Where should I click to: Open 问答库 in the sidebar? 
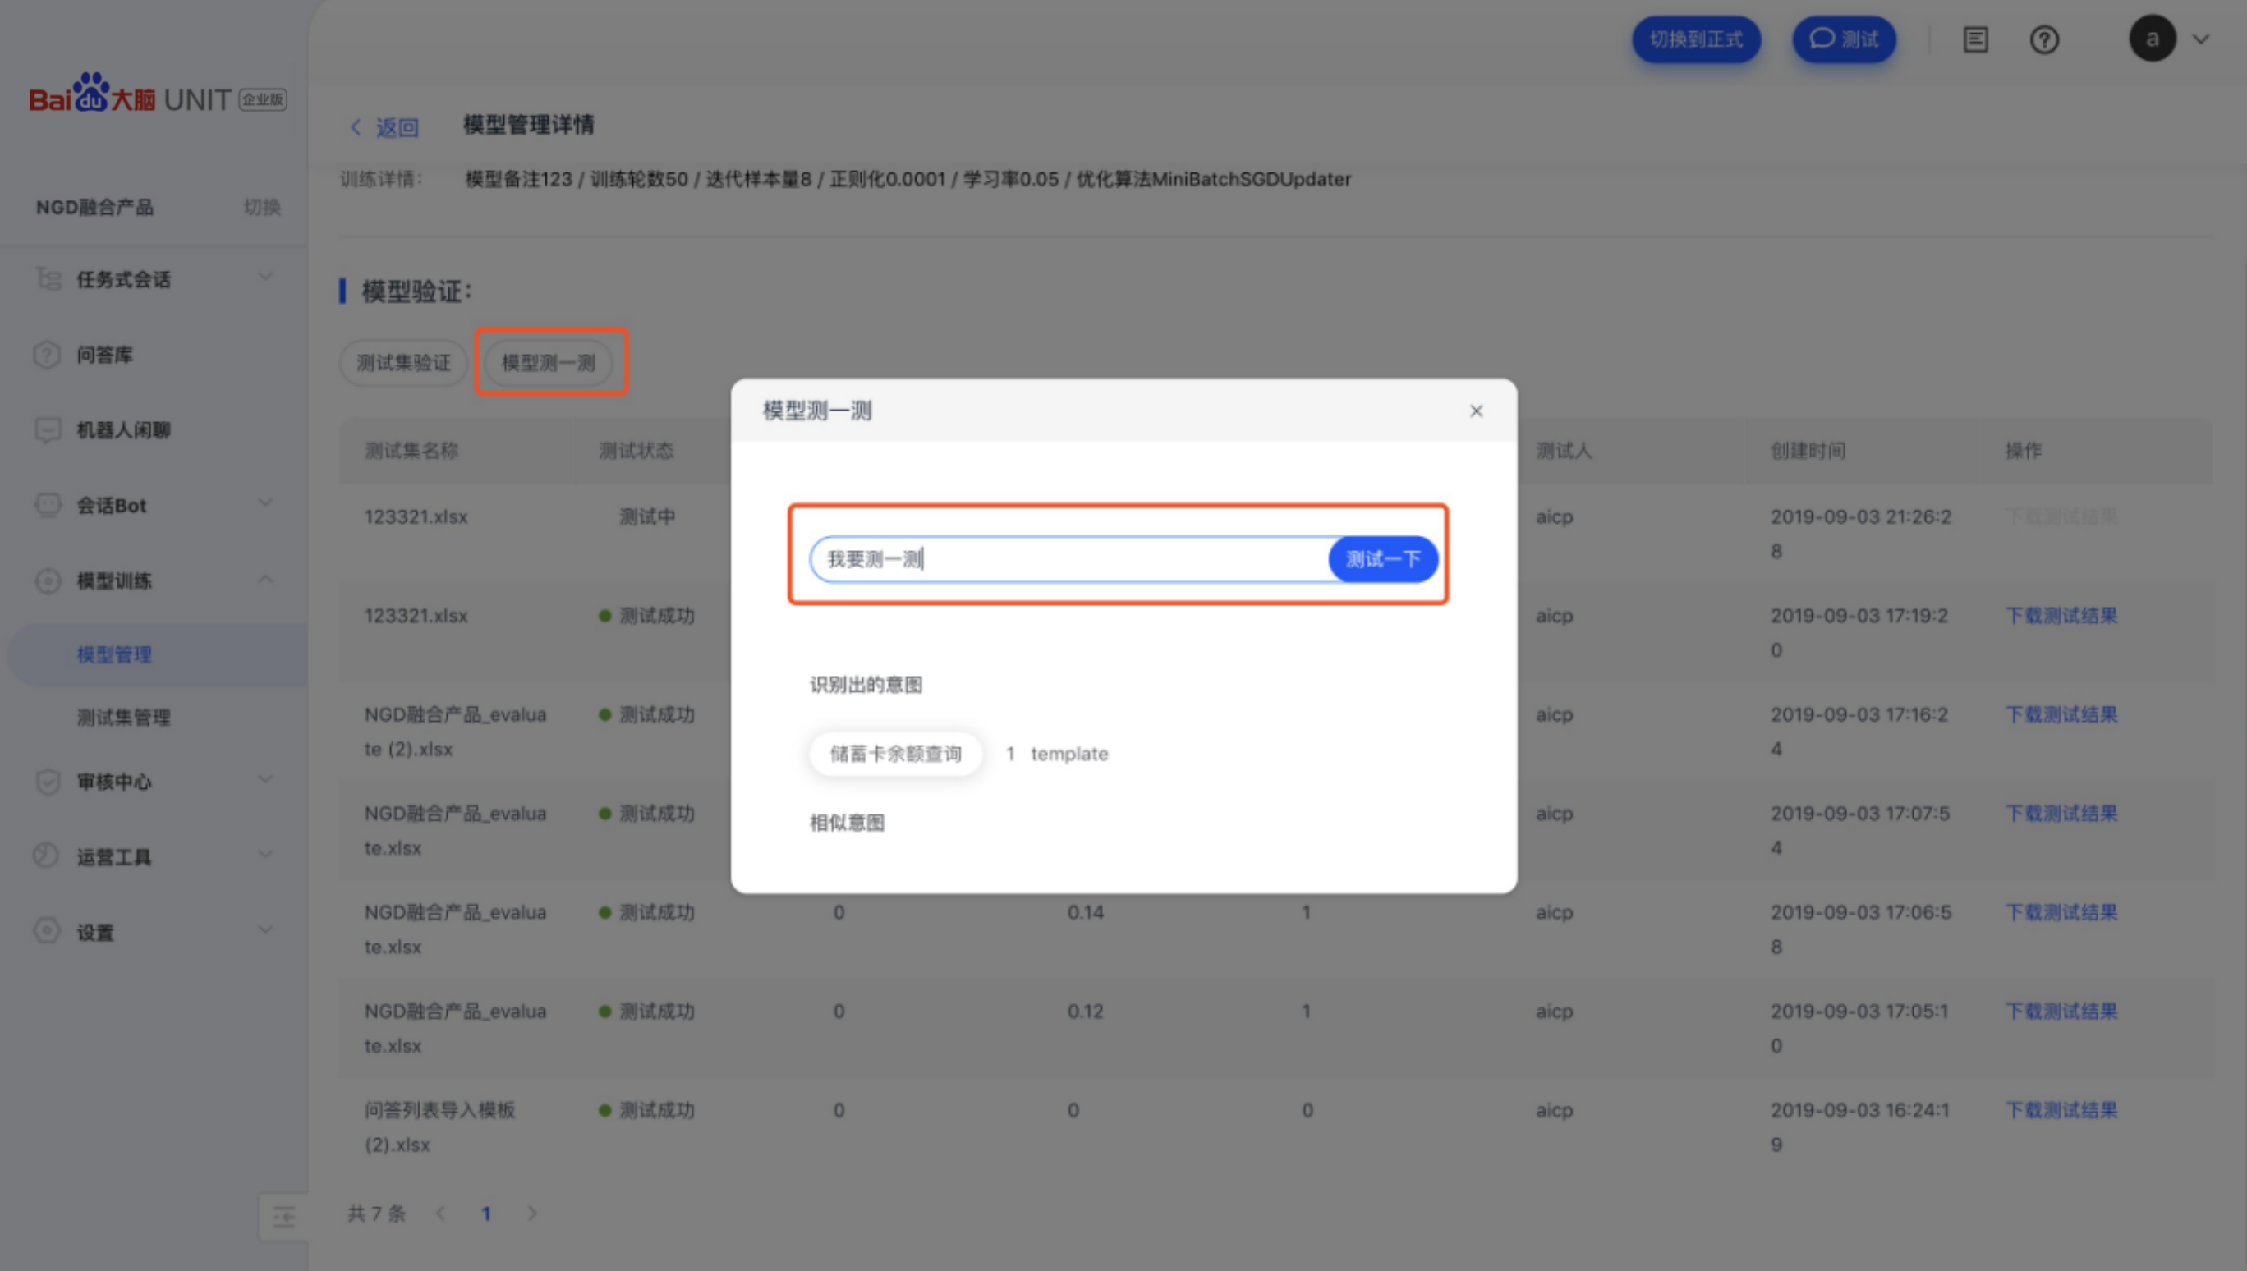105,355
